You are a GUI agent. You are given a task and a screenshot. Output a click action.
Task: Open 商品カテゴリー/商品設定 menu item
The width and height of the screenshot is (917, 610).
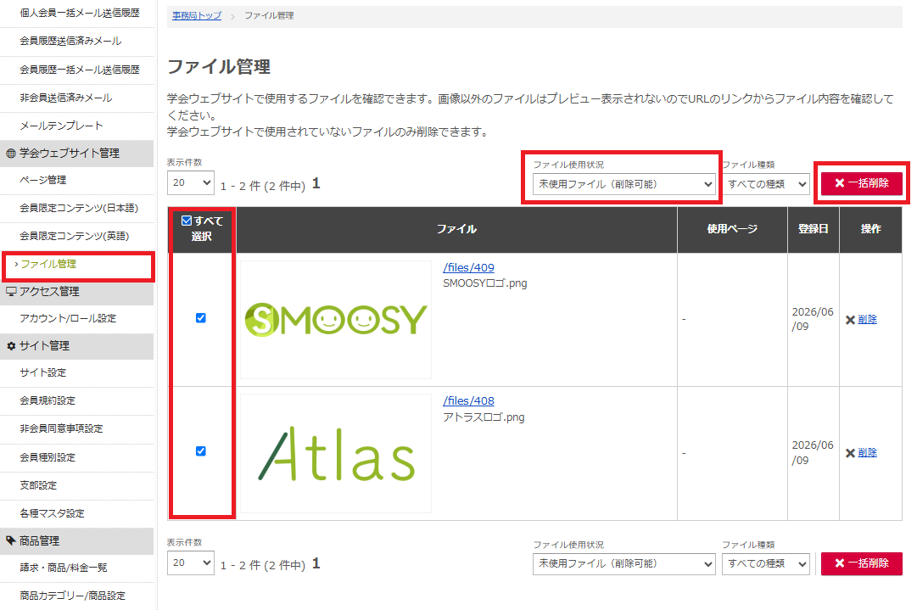pos(72,596)
